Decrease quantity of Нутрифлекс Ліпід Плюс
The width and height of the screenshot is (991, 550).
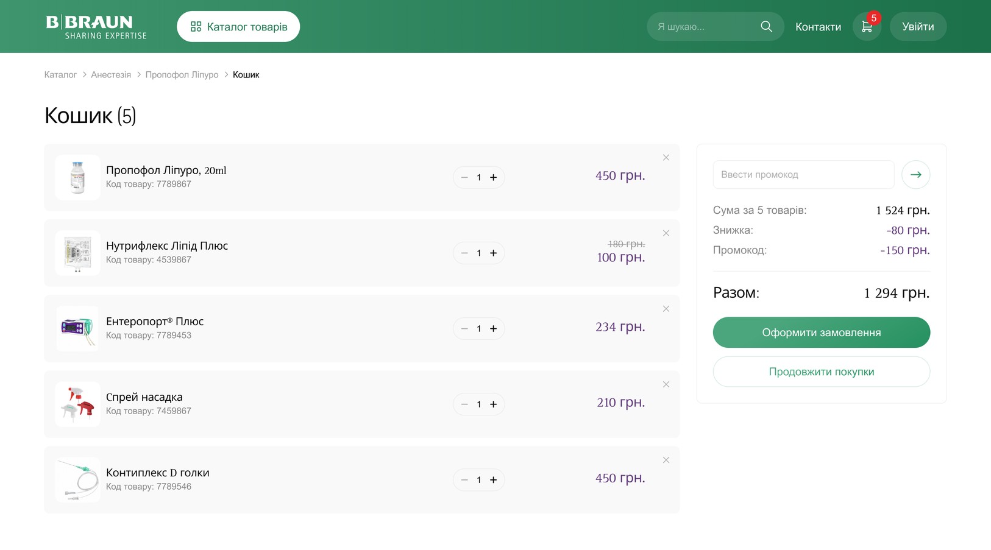pyautogui.click(x=464, y=253)
